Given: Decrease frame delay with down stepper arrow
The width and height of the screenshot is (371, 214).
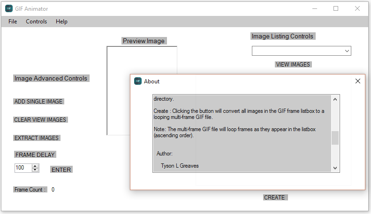Looking at the screenshot, I should 35,170.
